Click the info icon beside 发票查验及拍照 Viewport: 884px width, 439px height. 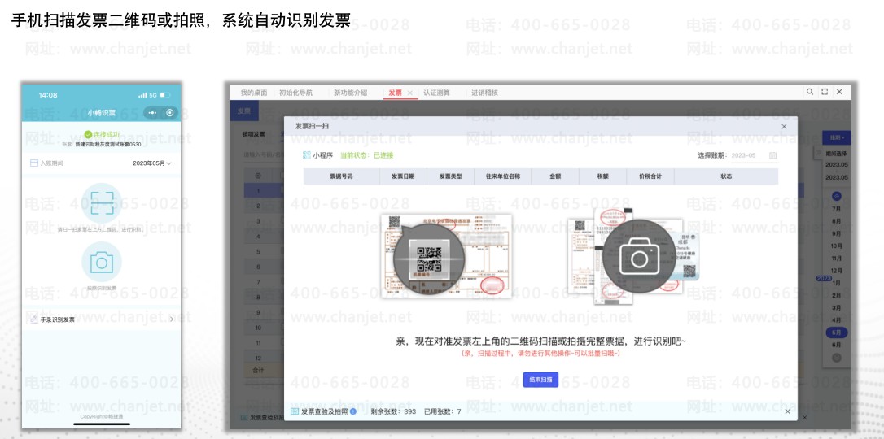tap(353, 411)
